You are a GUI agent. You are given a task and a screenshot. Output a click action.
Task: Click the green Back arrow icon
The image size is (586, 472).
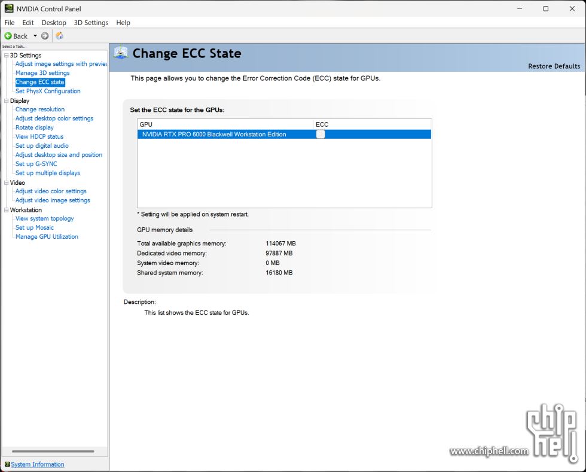(x=8, y=36)
